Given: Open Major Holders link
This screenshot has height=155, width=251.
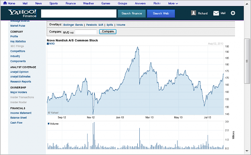Looking at the screenshot, I should pos(18,92).
